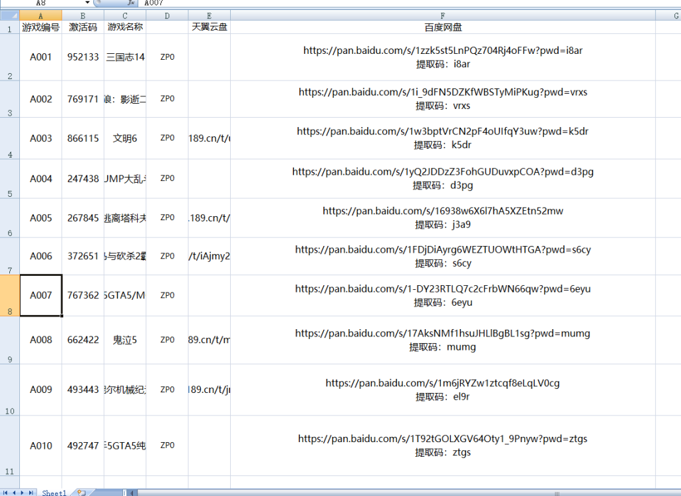Select column A header
The width and height of the screenshot is (681, 496).
pos(41,16)
